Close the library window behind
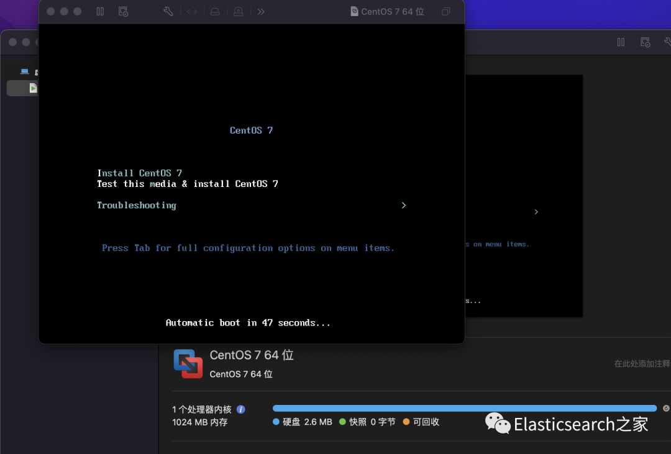This screenshot has width=671, height=454. (13, 42)
